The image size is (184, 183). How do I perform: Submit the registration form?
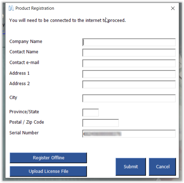coord(131,167)
